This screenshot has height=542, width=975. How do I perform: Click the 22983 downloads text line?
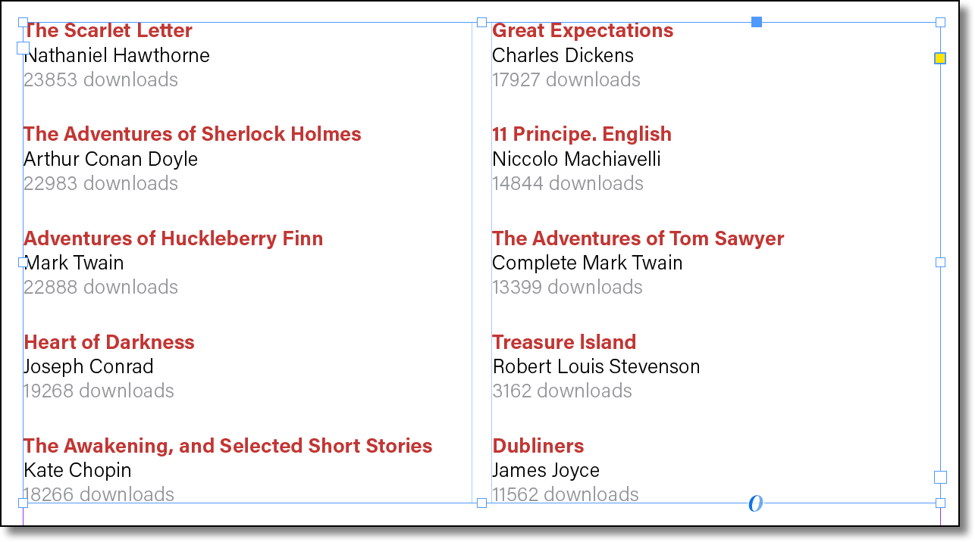tap(101, 183)
